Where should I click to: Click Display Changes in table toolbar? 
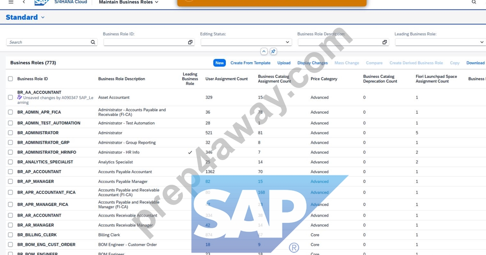click(313, 63)
